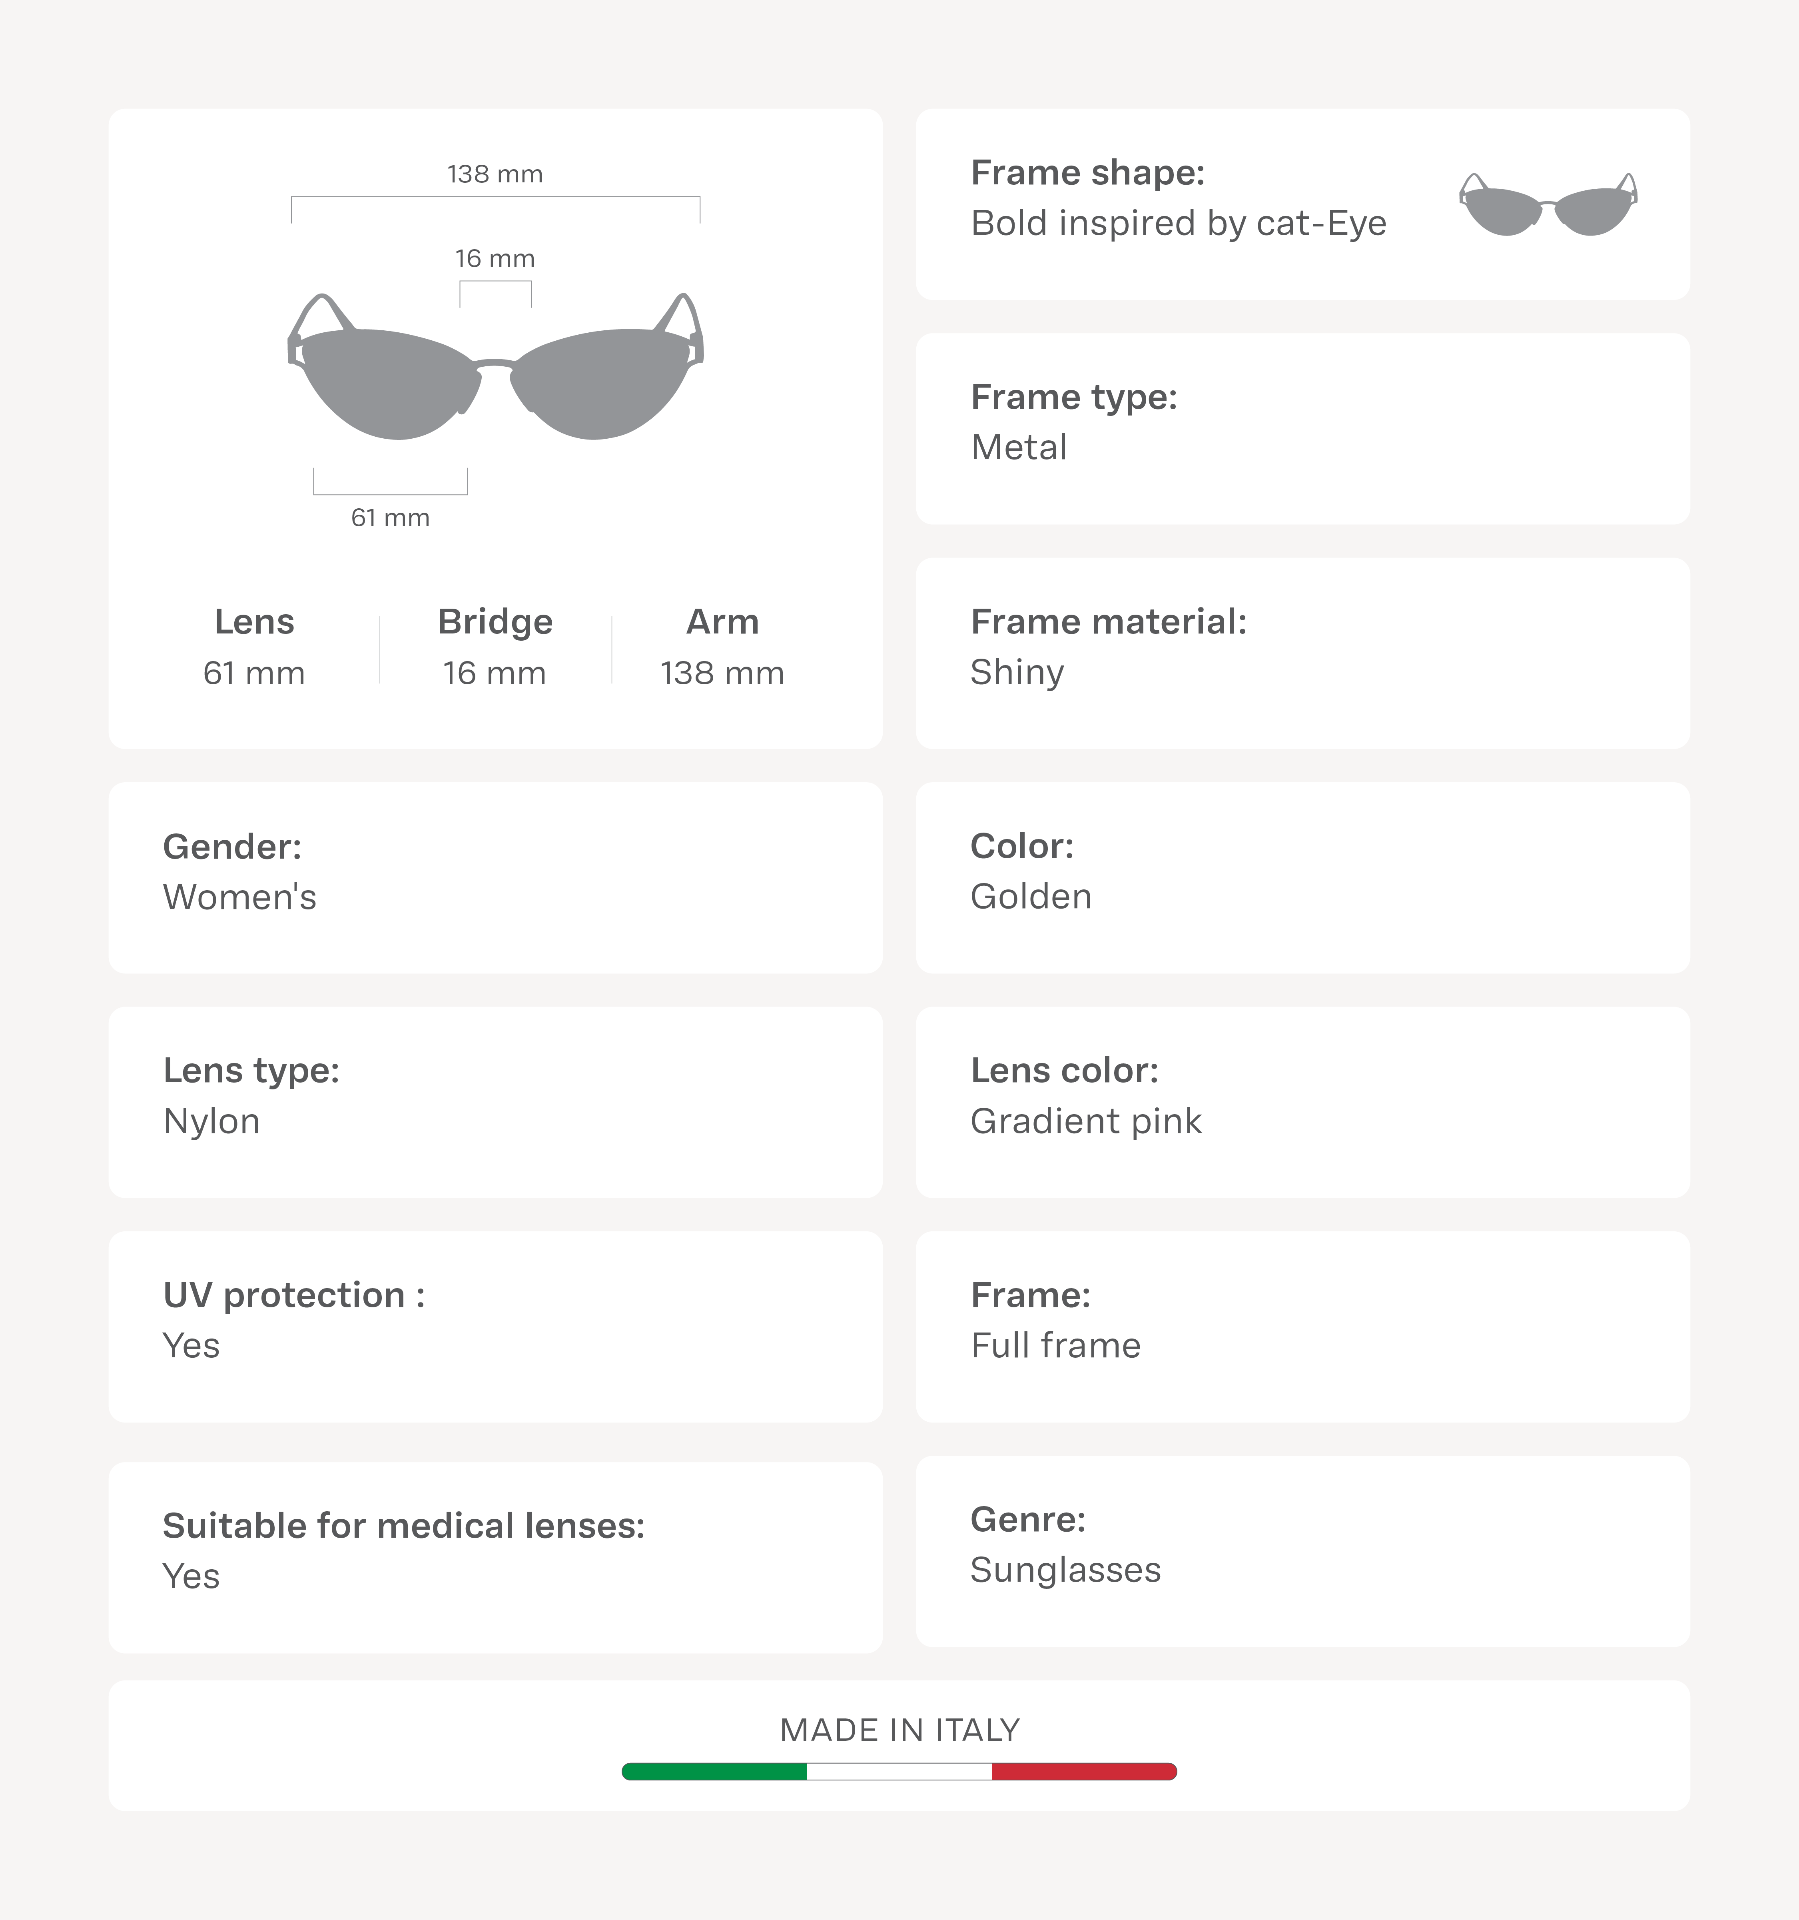Screen dimensions: 1799x1920
Task: Click the Frame shape heading
Action: 1087,173
